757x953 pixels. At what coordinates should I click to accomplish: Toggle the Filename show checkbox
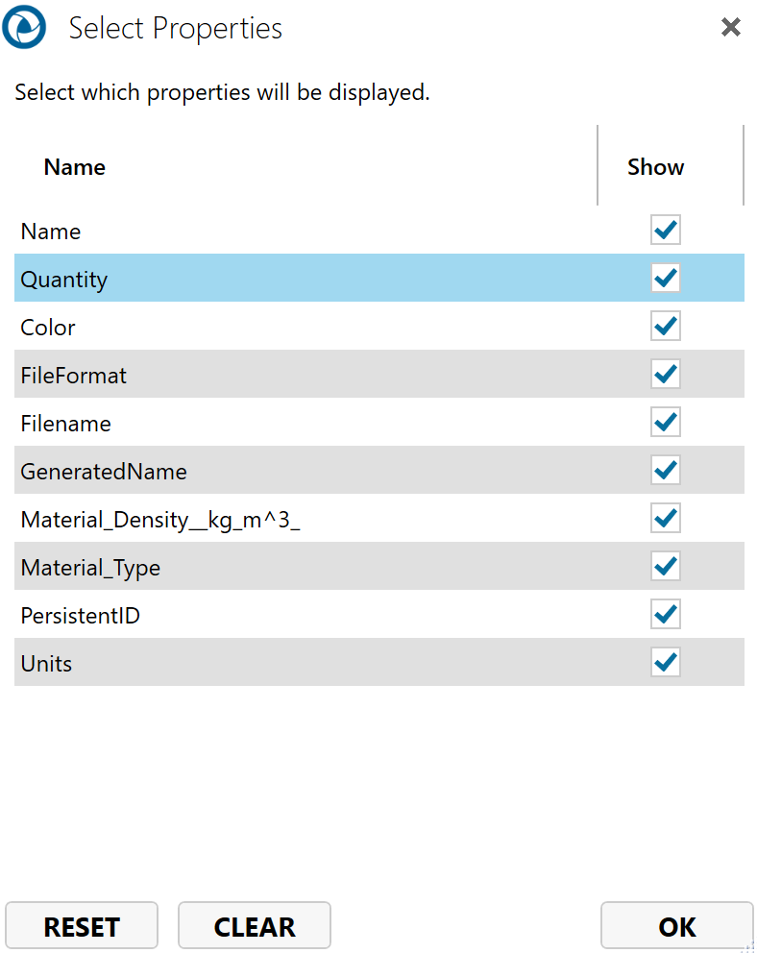[x=666, y=423]
